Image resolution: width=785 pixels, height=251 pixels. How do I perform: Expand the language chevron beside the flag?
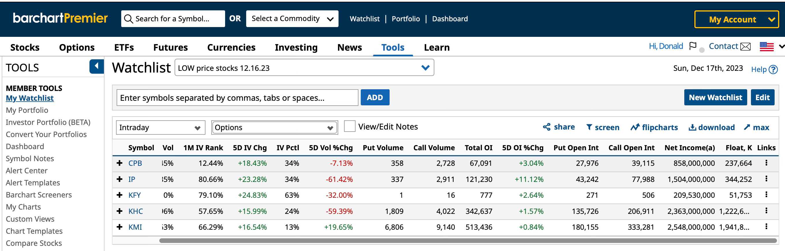click(781, 47)
